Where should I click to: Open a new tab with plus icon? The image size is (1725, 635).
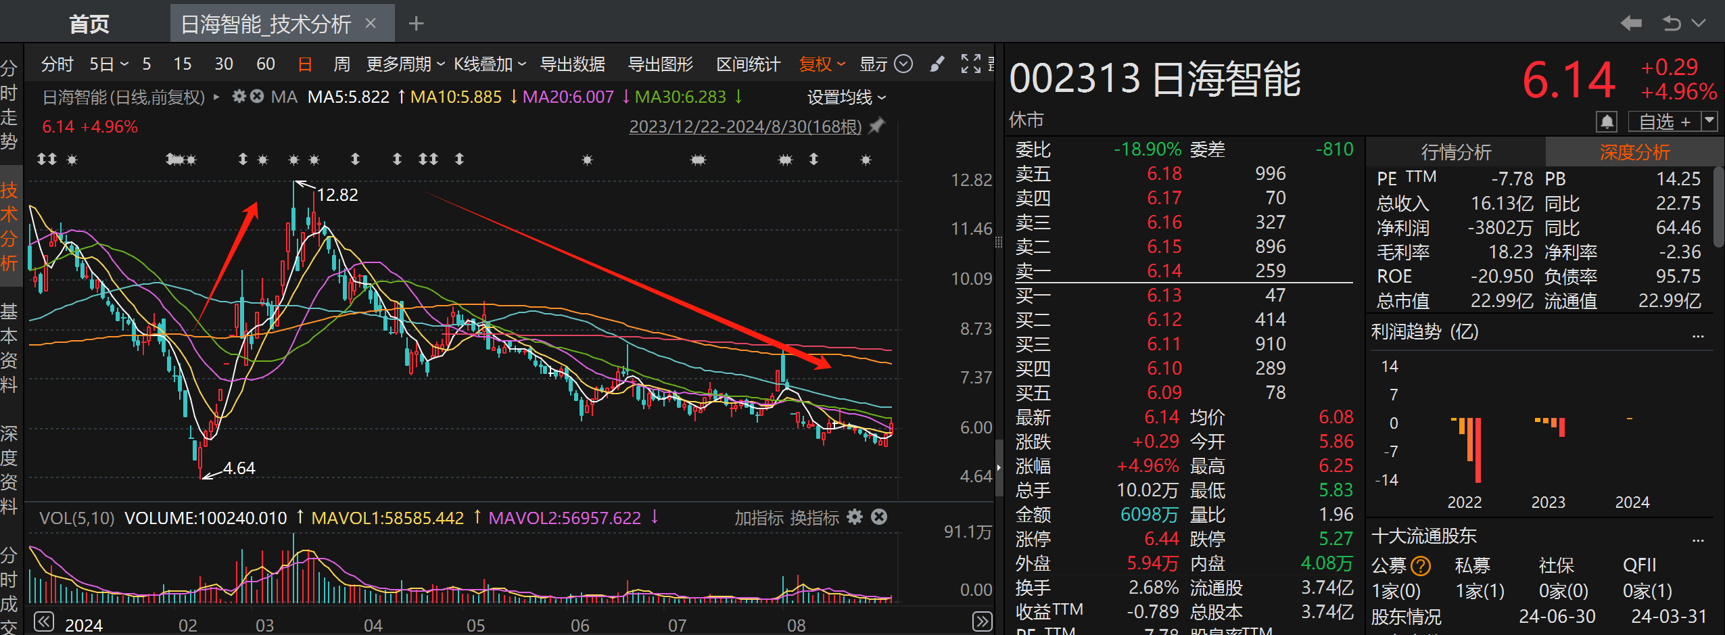(x=417, y=24)
